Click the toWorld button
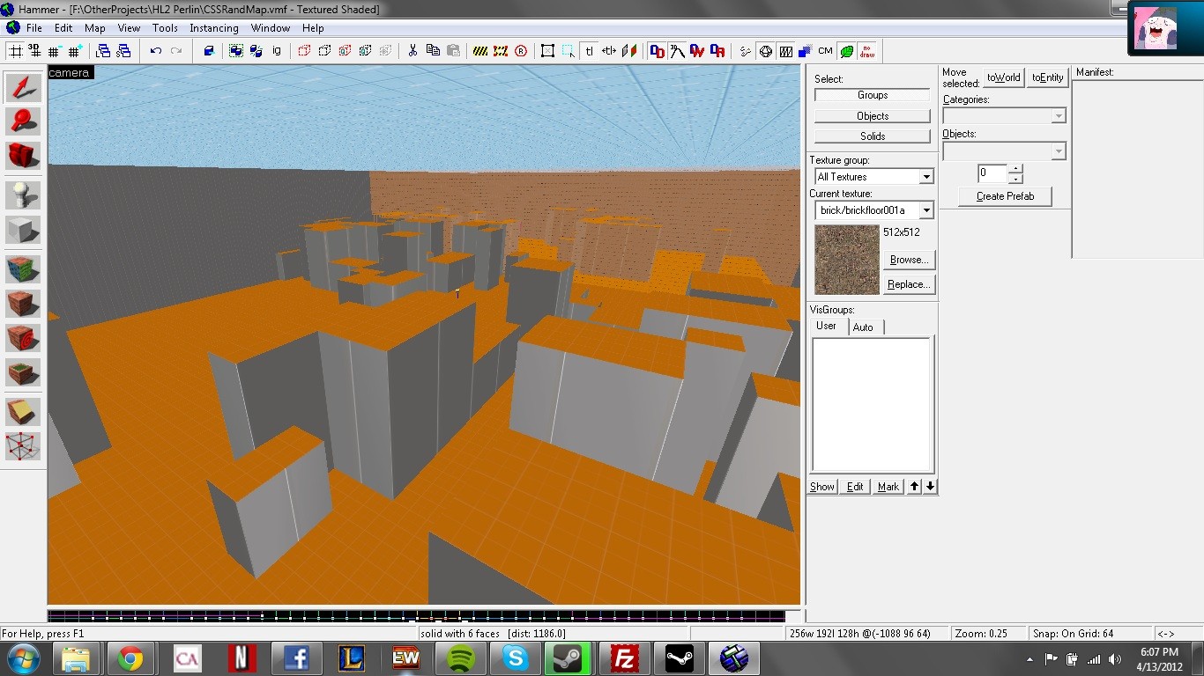1204x676 pixels. click(x=1003, y=77)
